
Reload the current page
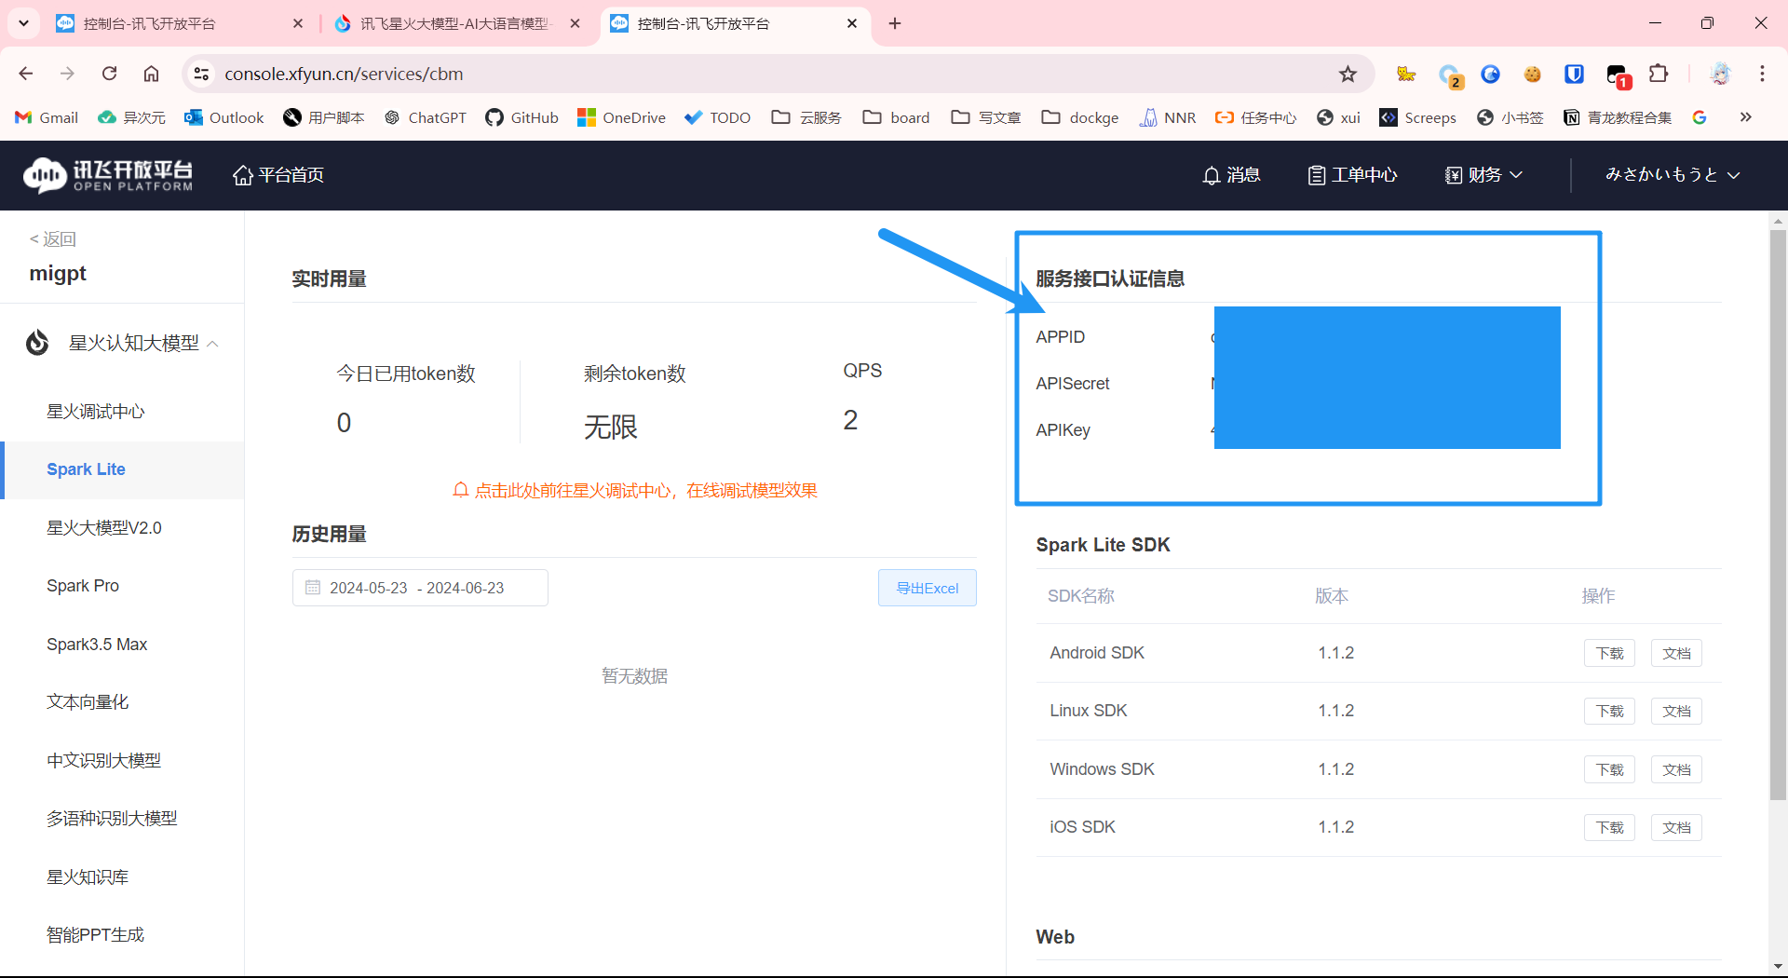[110, 74]
